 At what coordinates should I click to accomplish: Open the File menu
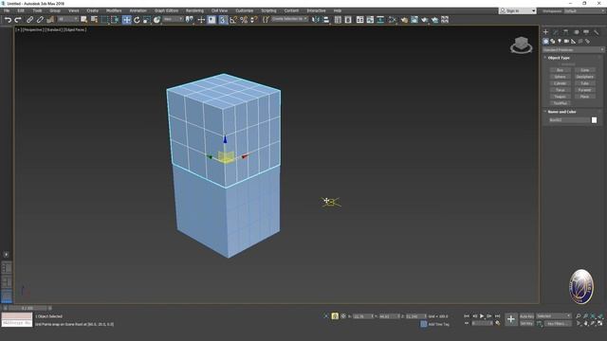tap(7, 10)
